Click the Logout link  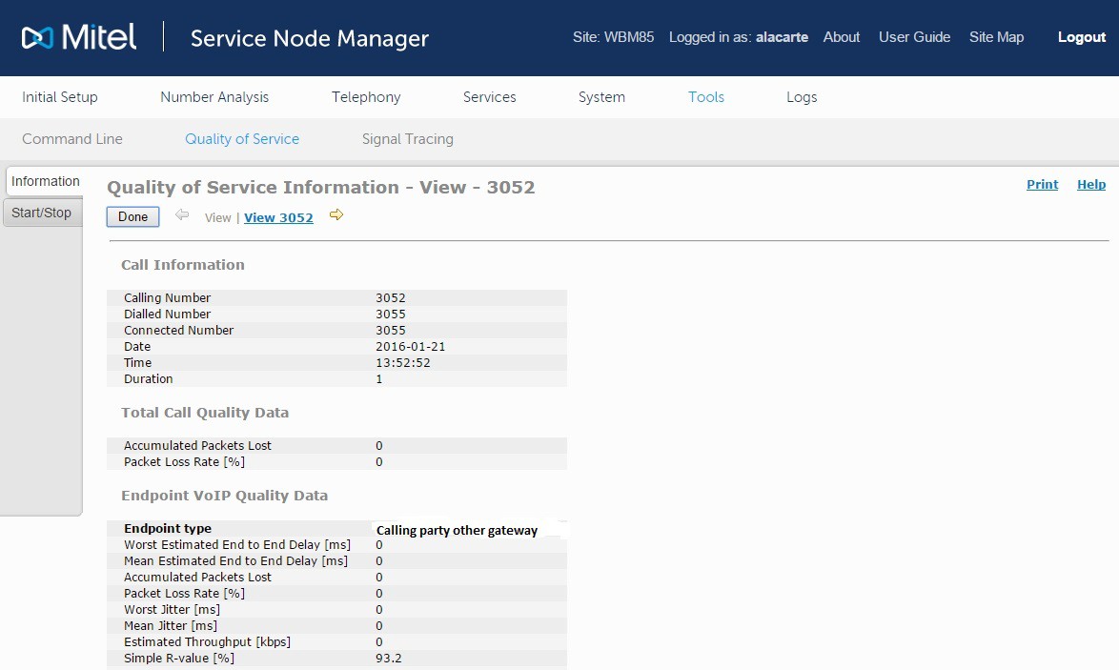1081,37
